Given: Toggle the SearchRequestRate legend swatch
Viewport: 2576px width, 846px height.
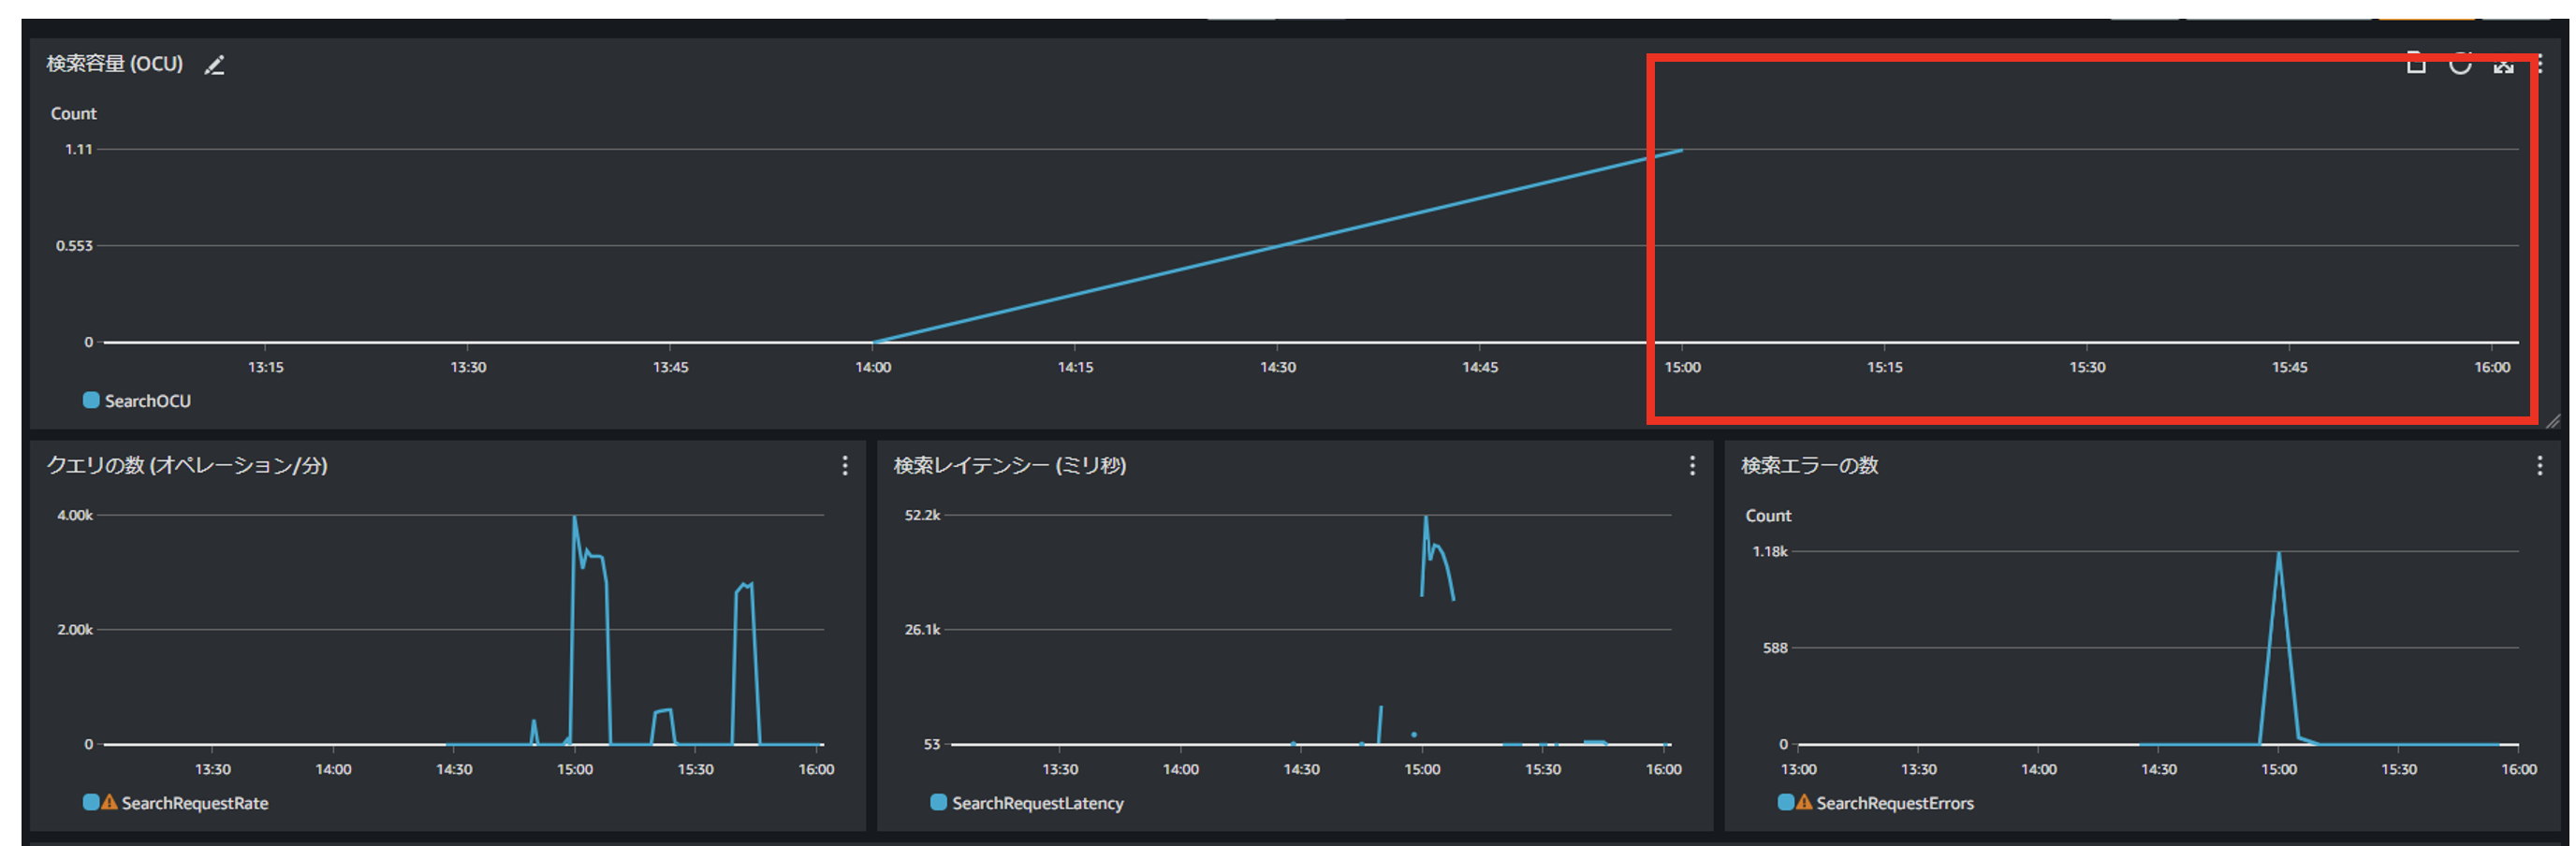Looking at the screenshot, I should pyautogui.click(x=91, y=803).
